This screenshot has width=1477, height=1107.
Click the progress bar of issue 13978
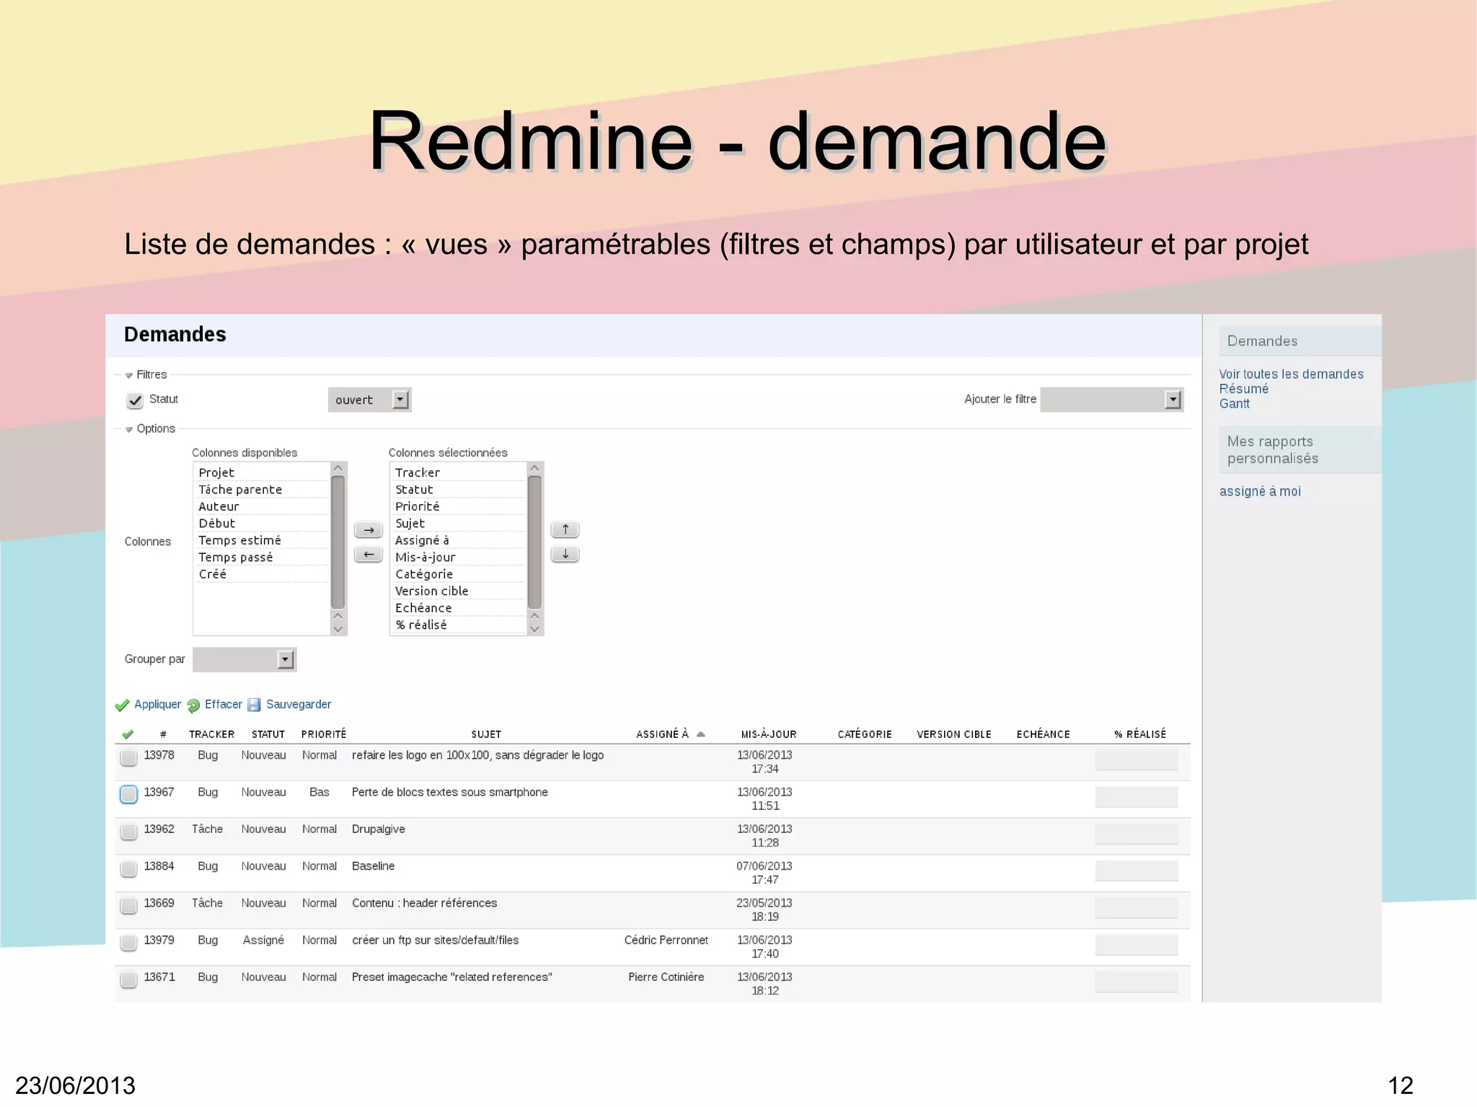pyautogui.click(x=1137, y=759)
